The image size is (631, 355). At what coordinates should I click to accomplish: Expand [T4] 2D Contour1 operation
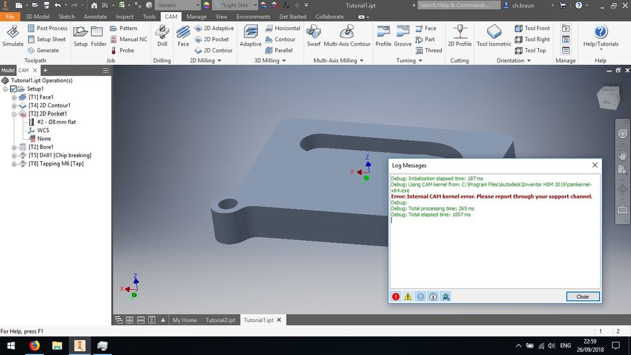[x=14, y=105]
